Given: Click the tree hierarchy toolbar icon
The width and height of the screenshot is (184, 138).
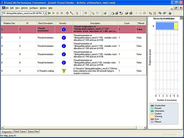Looking at the screenshot, I should click(150, 13).
